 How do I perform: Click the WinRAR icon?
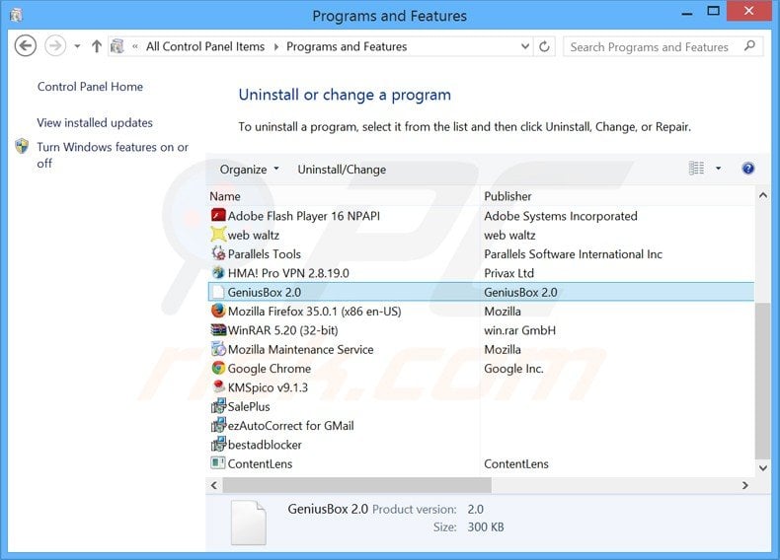point(218,330)
